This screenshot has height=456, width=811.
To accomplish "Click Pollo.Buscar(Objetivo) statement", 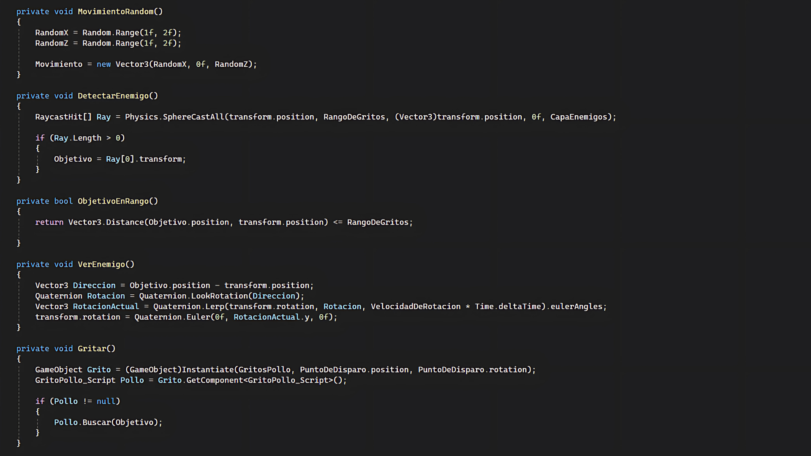I will 108,422.
